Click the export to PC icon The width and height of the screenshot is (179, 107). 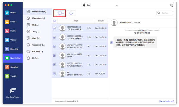[x=60, y=13]
